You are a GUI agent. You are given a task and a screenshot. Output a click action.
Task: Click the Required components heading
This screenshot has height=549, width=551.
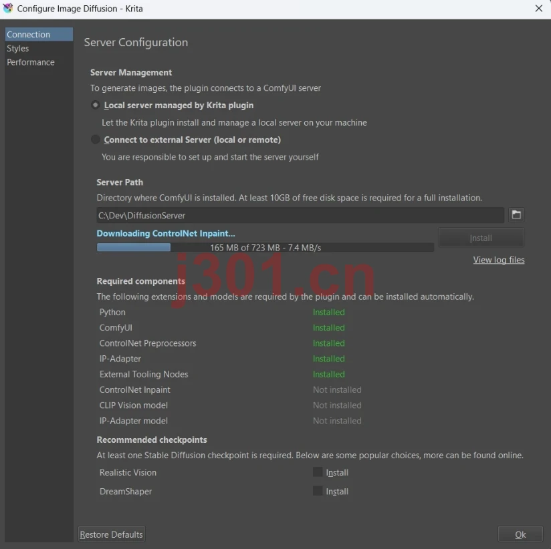[x=141, y=281]
